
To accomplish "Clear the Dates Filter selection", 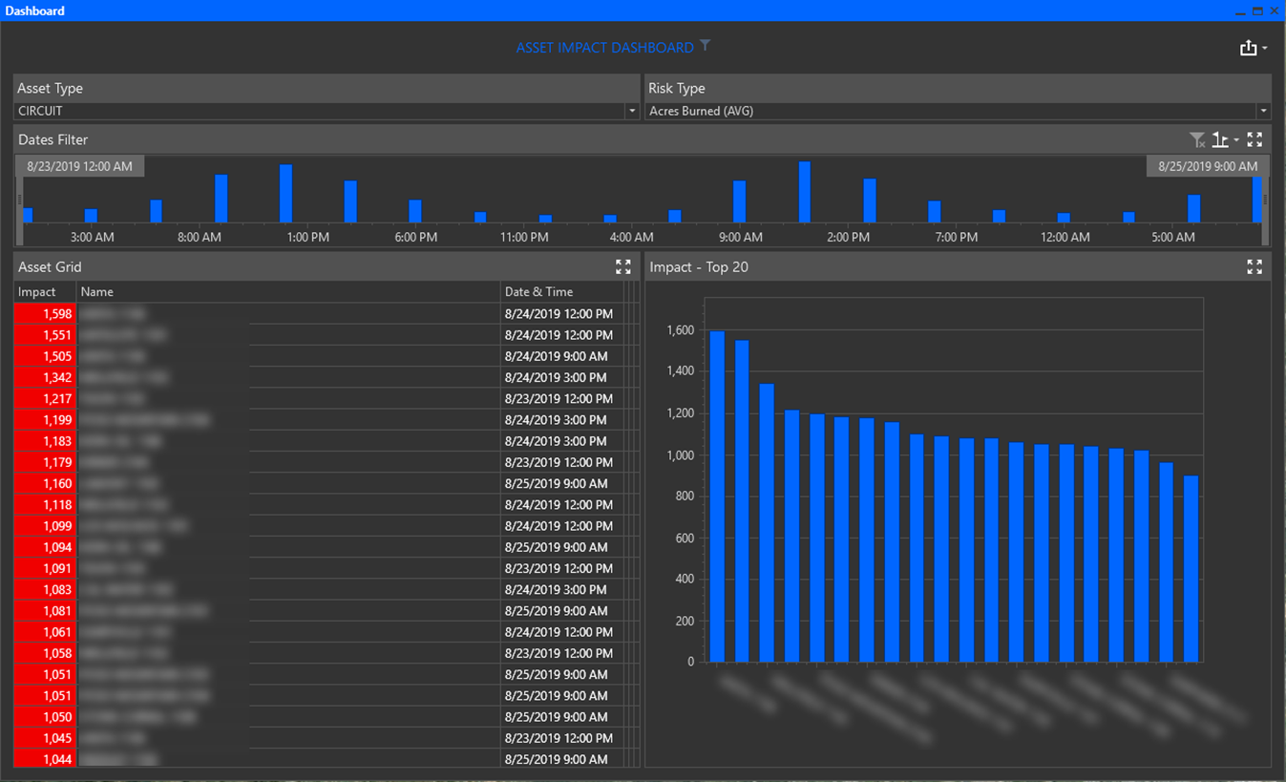I will click(x=1196, y=140).
